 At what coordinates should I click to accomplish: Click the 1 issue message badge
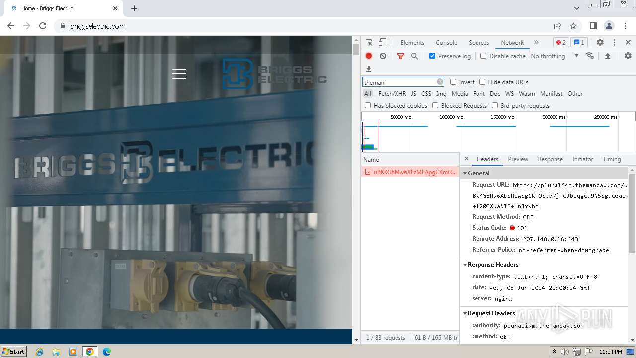[579, 42]
